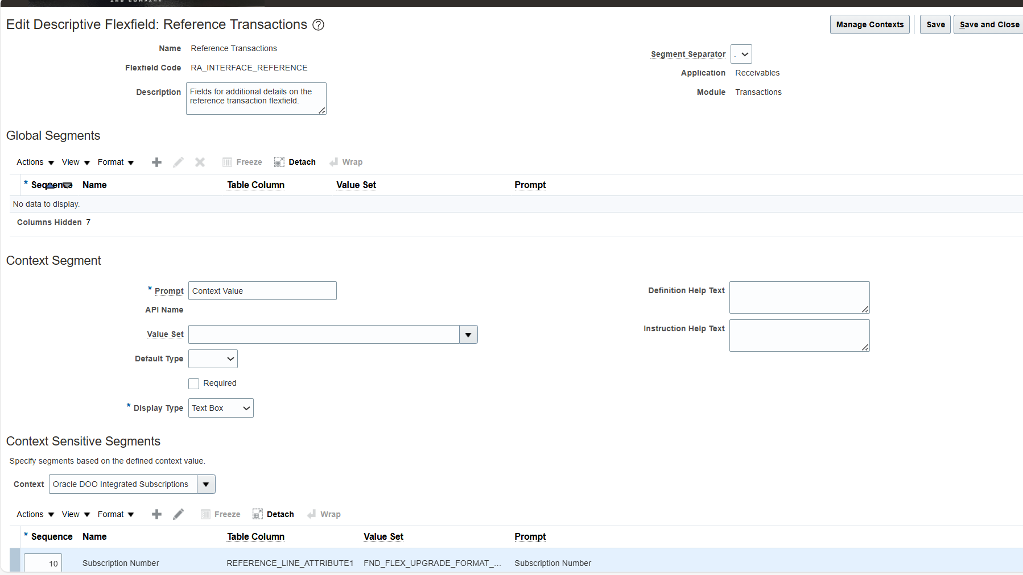Add a new global segment with plus icon
This screenshot has height=575, width=1023.
157,163
